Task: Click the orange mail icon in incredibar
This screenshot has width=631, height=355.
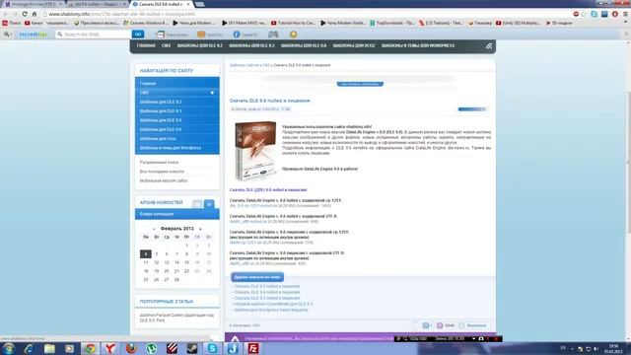Action: [x=201, y=35]
